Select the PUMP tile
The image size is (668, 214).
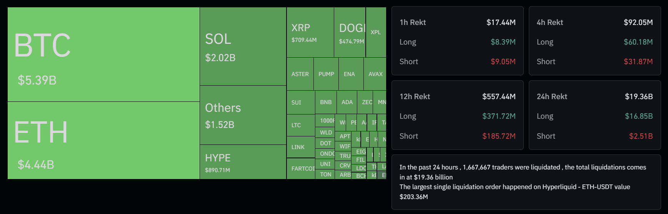tap(326, 74)
